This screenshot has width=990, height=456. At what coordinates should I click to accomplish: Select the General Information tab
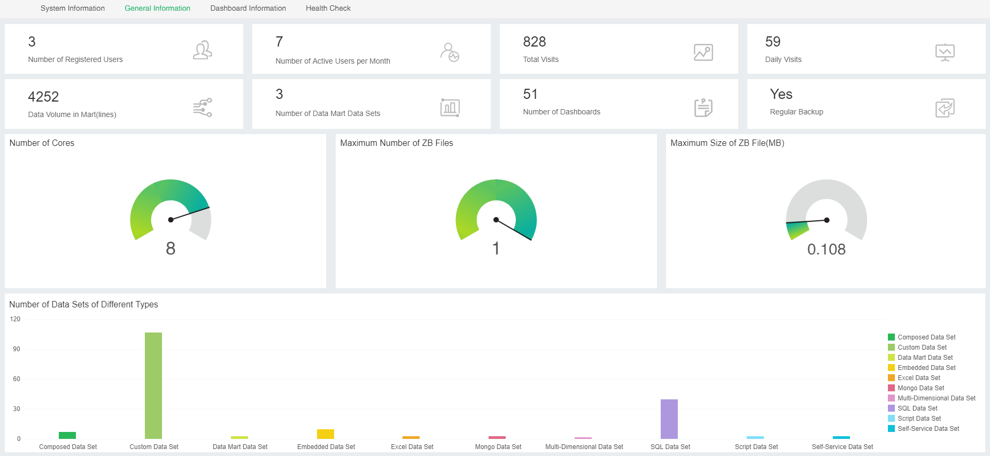click(x=157, y=8)
